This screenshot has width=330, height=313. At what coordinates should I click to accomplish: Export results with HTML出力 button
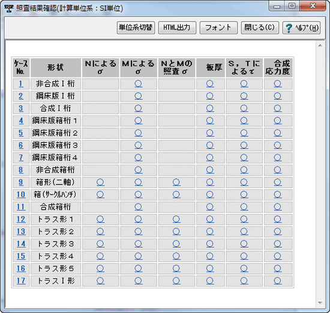point(177,28)
